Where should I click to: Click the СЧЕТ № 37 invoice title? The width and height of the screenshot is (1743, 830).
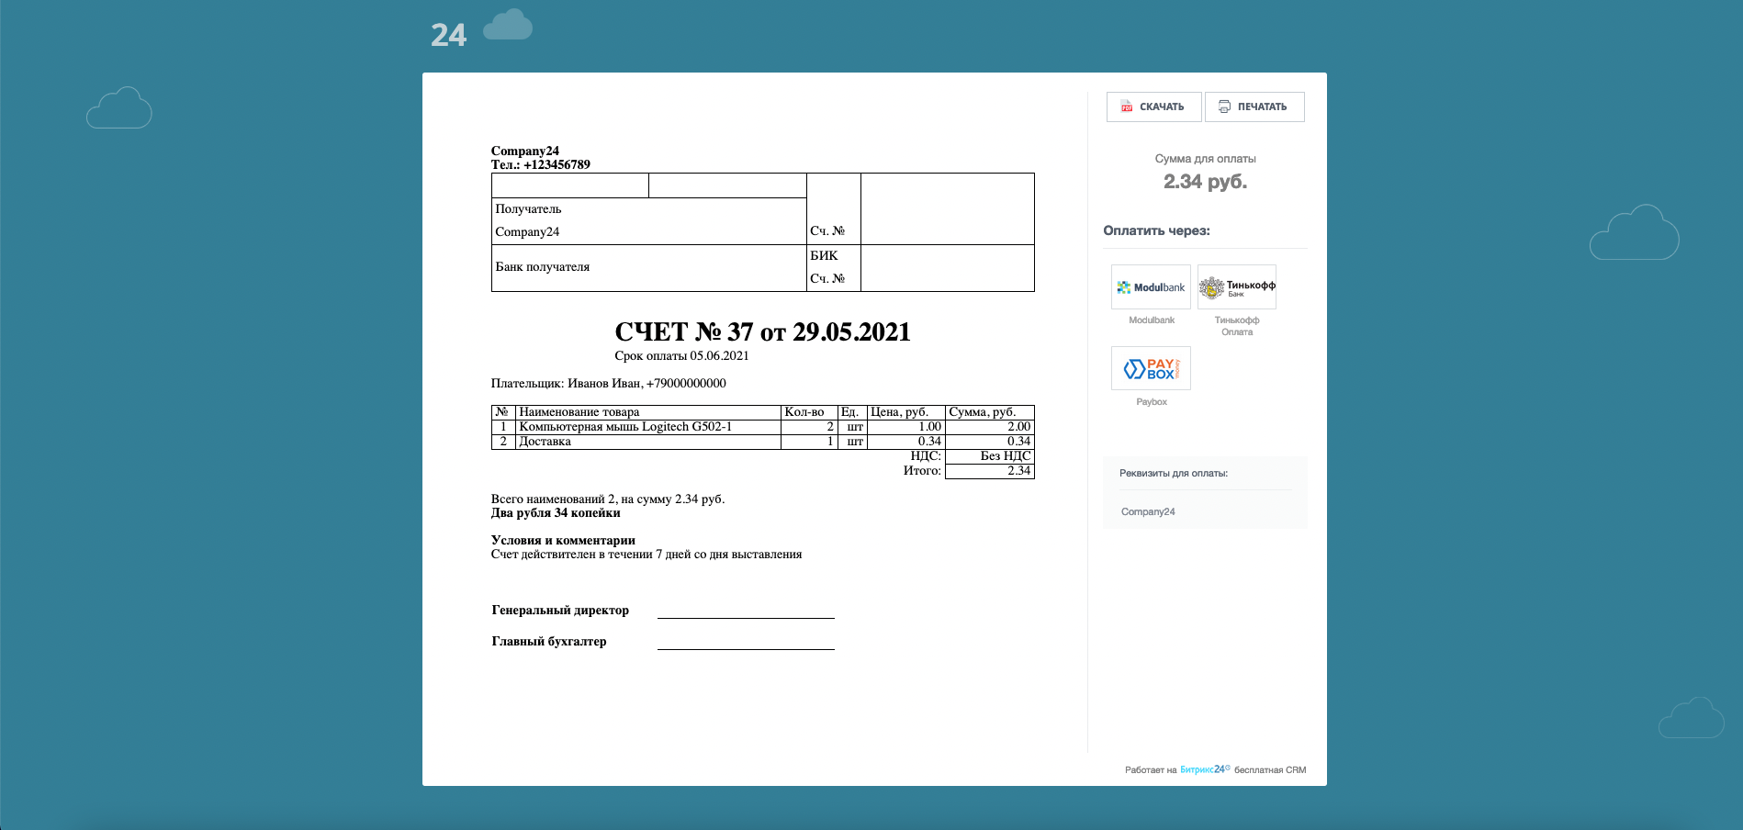point(762,332)
